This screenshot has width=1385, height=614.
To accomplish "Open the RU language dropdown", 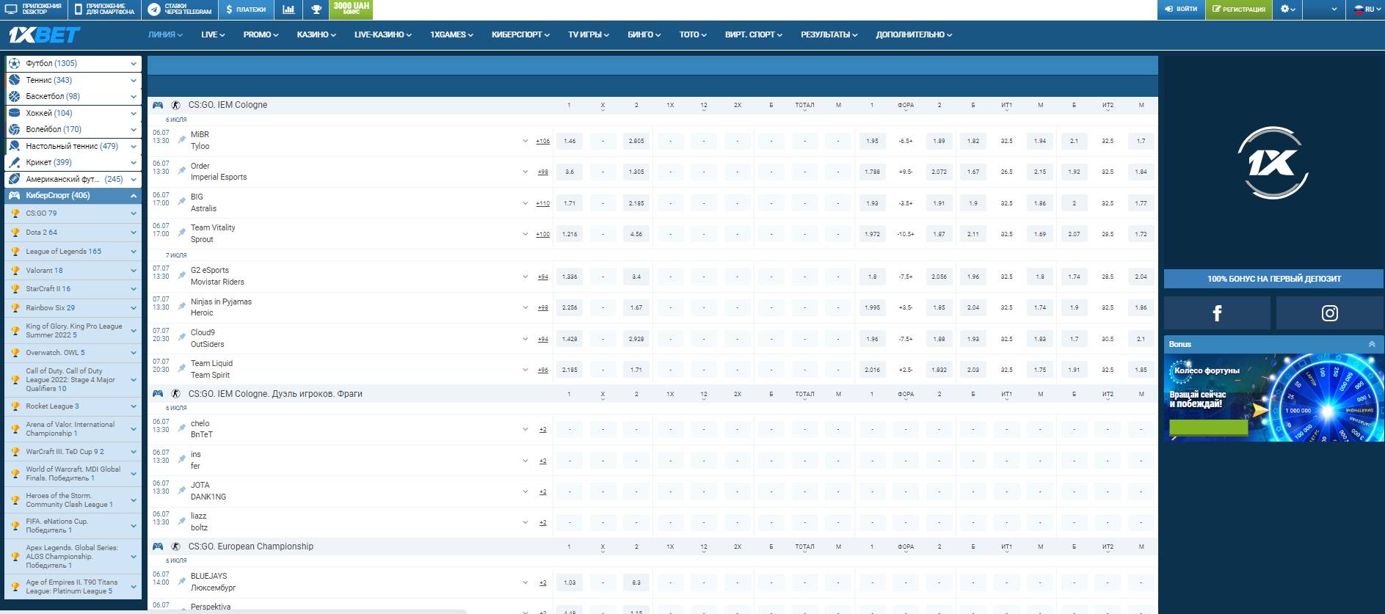I will tap(1365, 10).
